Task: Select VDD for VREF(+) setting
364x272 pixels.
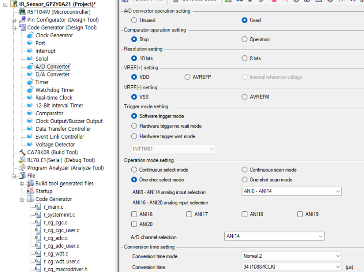Action: 134,77
